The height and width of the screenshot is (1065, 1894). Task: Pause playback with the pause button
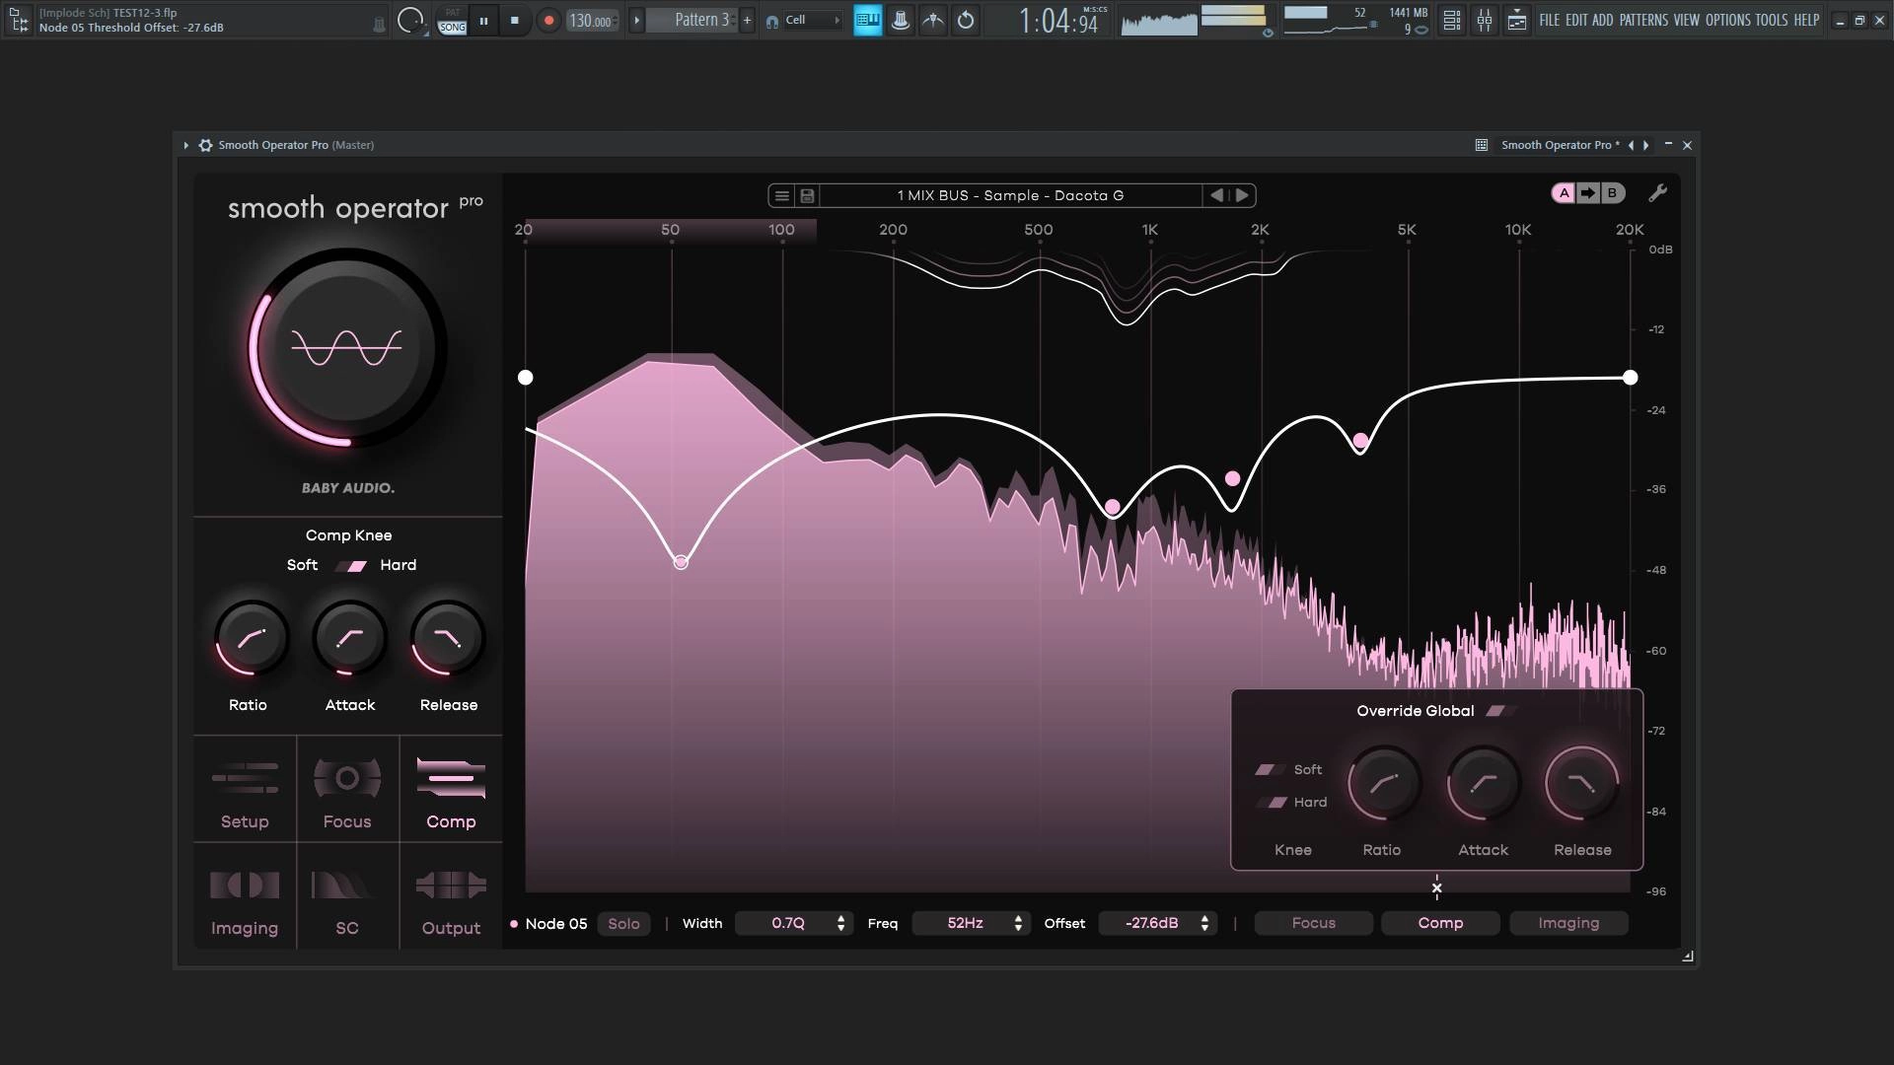(483, 20)
